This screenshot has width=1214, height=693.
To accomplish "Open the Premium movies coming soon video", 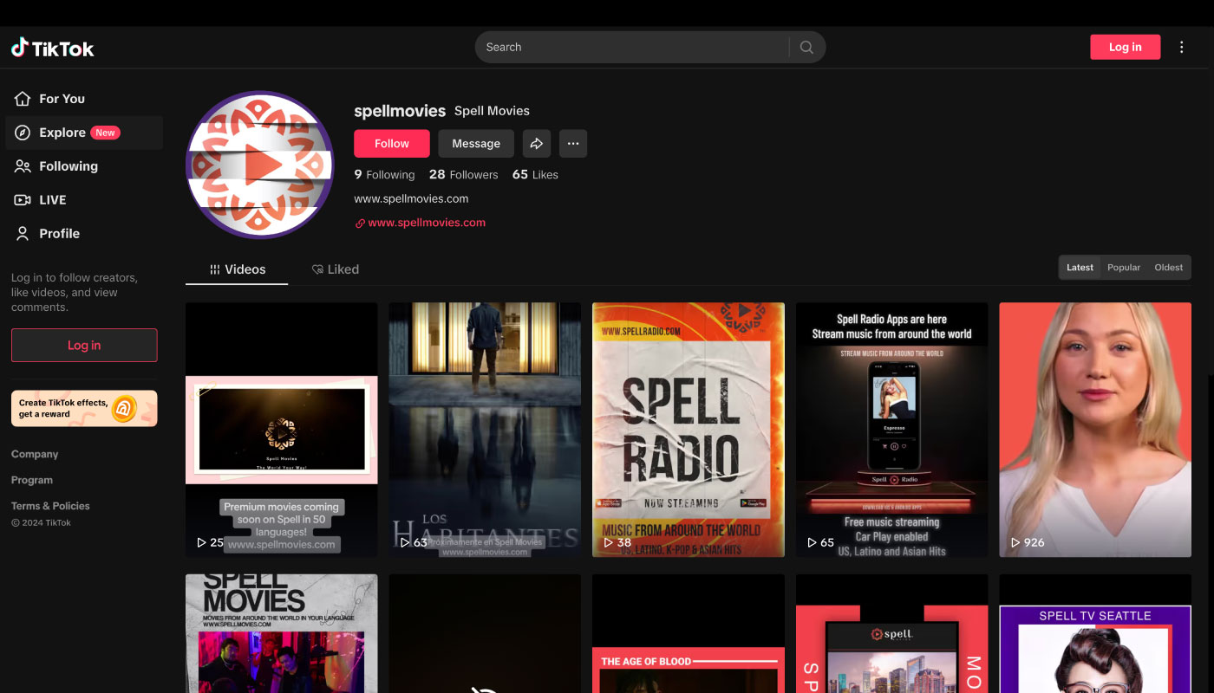I will coord(281,430).
